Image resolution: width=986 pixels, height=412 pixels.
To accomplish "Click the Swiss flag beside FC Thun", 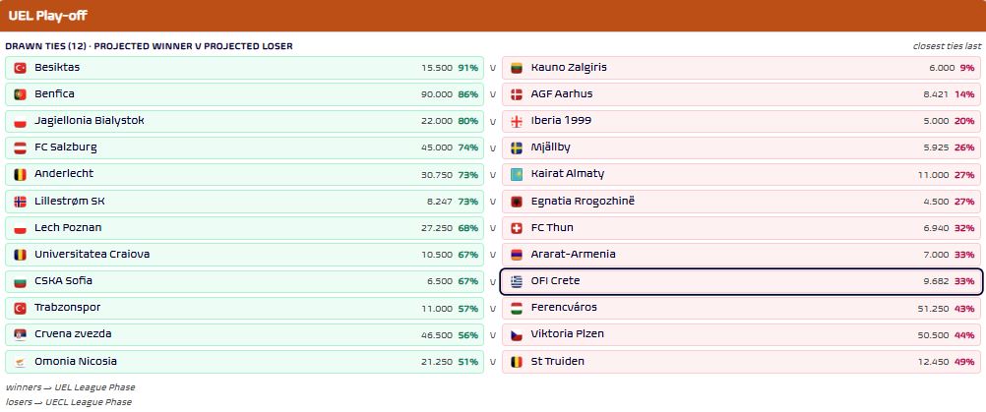I will (517, 228).
